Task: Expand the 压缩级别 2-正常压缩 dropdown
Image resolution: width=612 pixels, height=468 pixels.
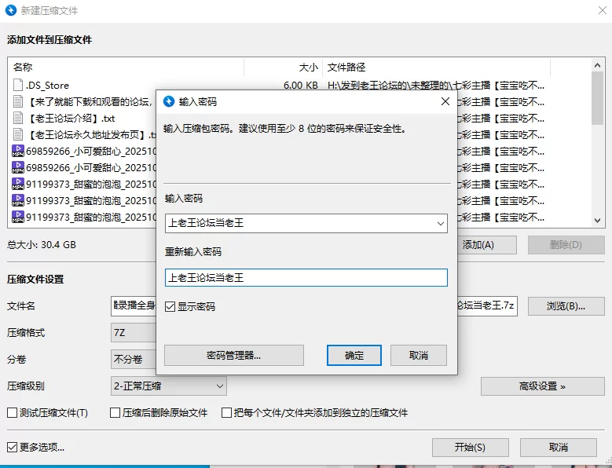Action: (x=220, y=386)
